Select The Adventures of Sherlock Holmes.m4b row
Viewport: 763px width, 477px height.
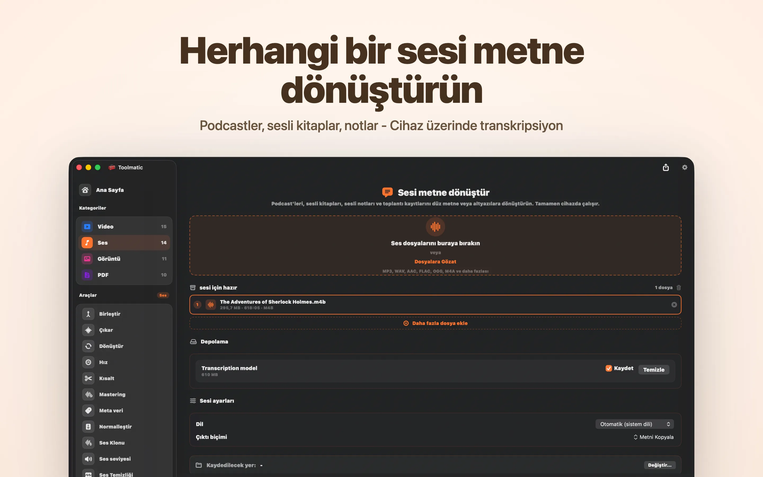[435, 304]
